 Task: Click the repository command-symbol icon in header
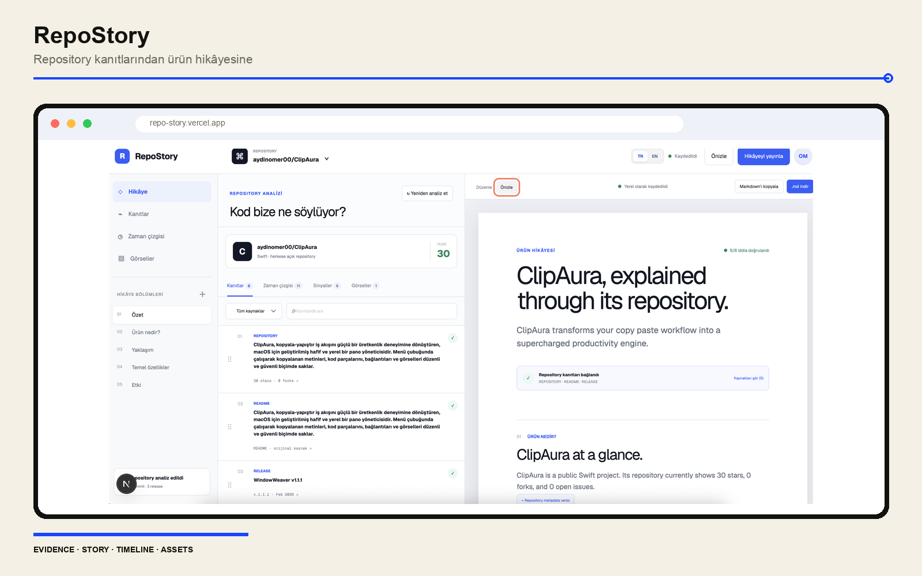240,156
